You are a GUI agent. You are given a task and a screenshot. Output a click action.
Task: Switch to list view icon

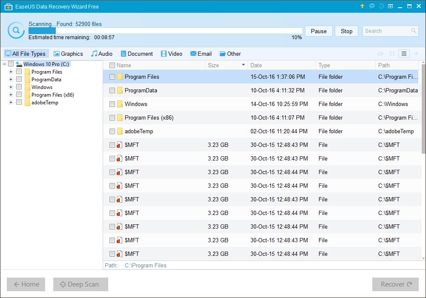click(404, 54)
